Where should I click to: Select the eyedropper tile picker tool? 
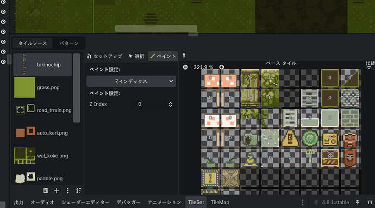(x=184, y=56)
